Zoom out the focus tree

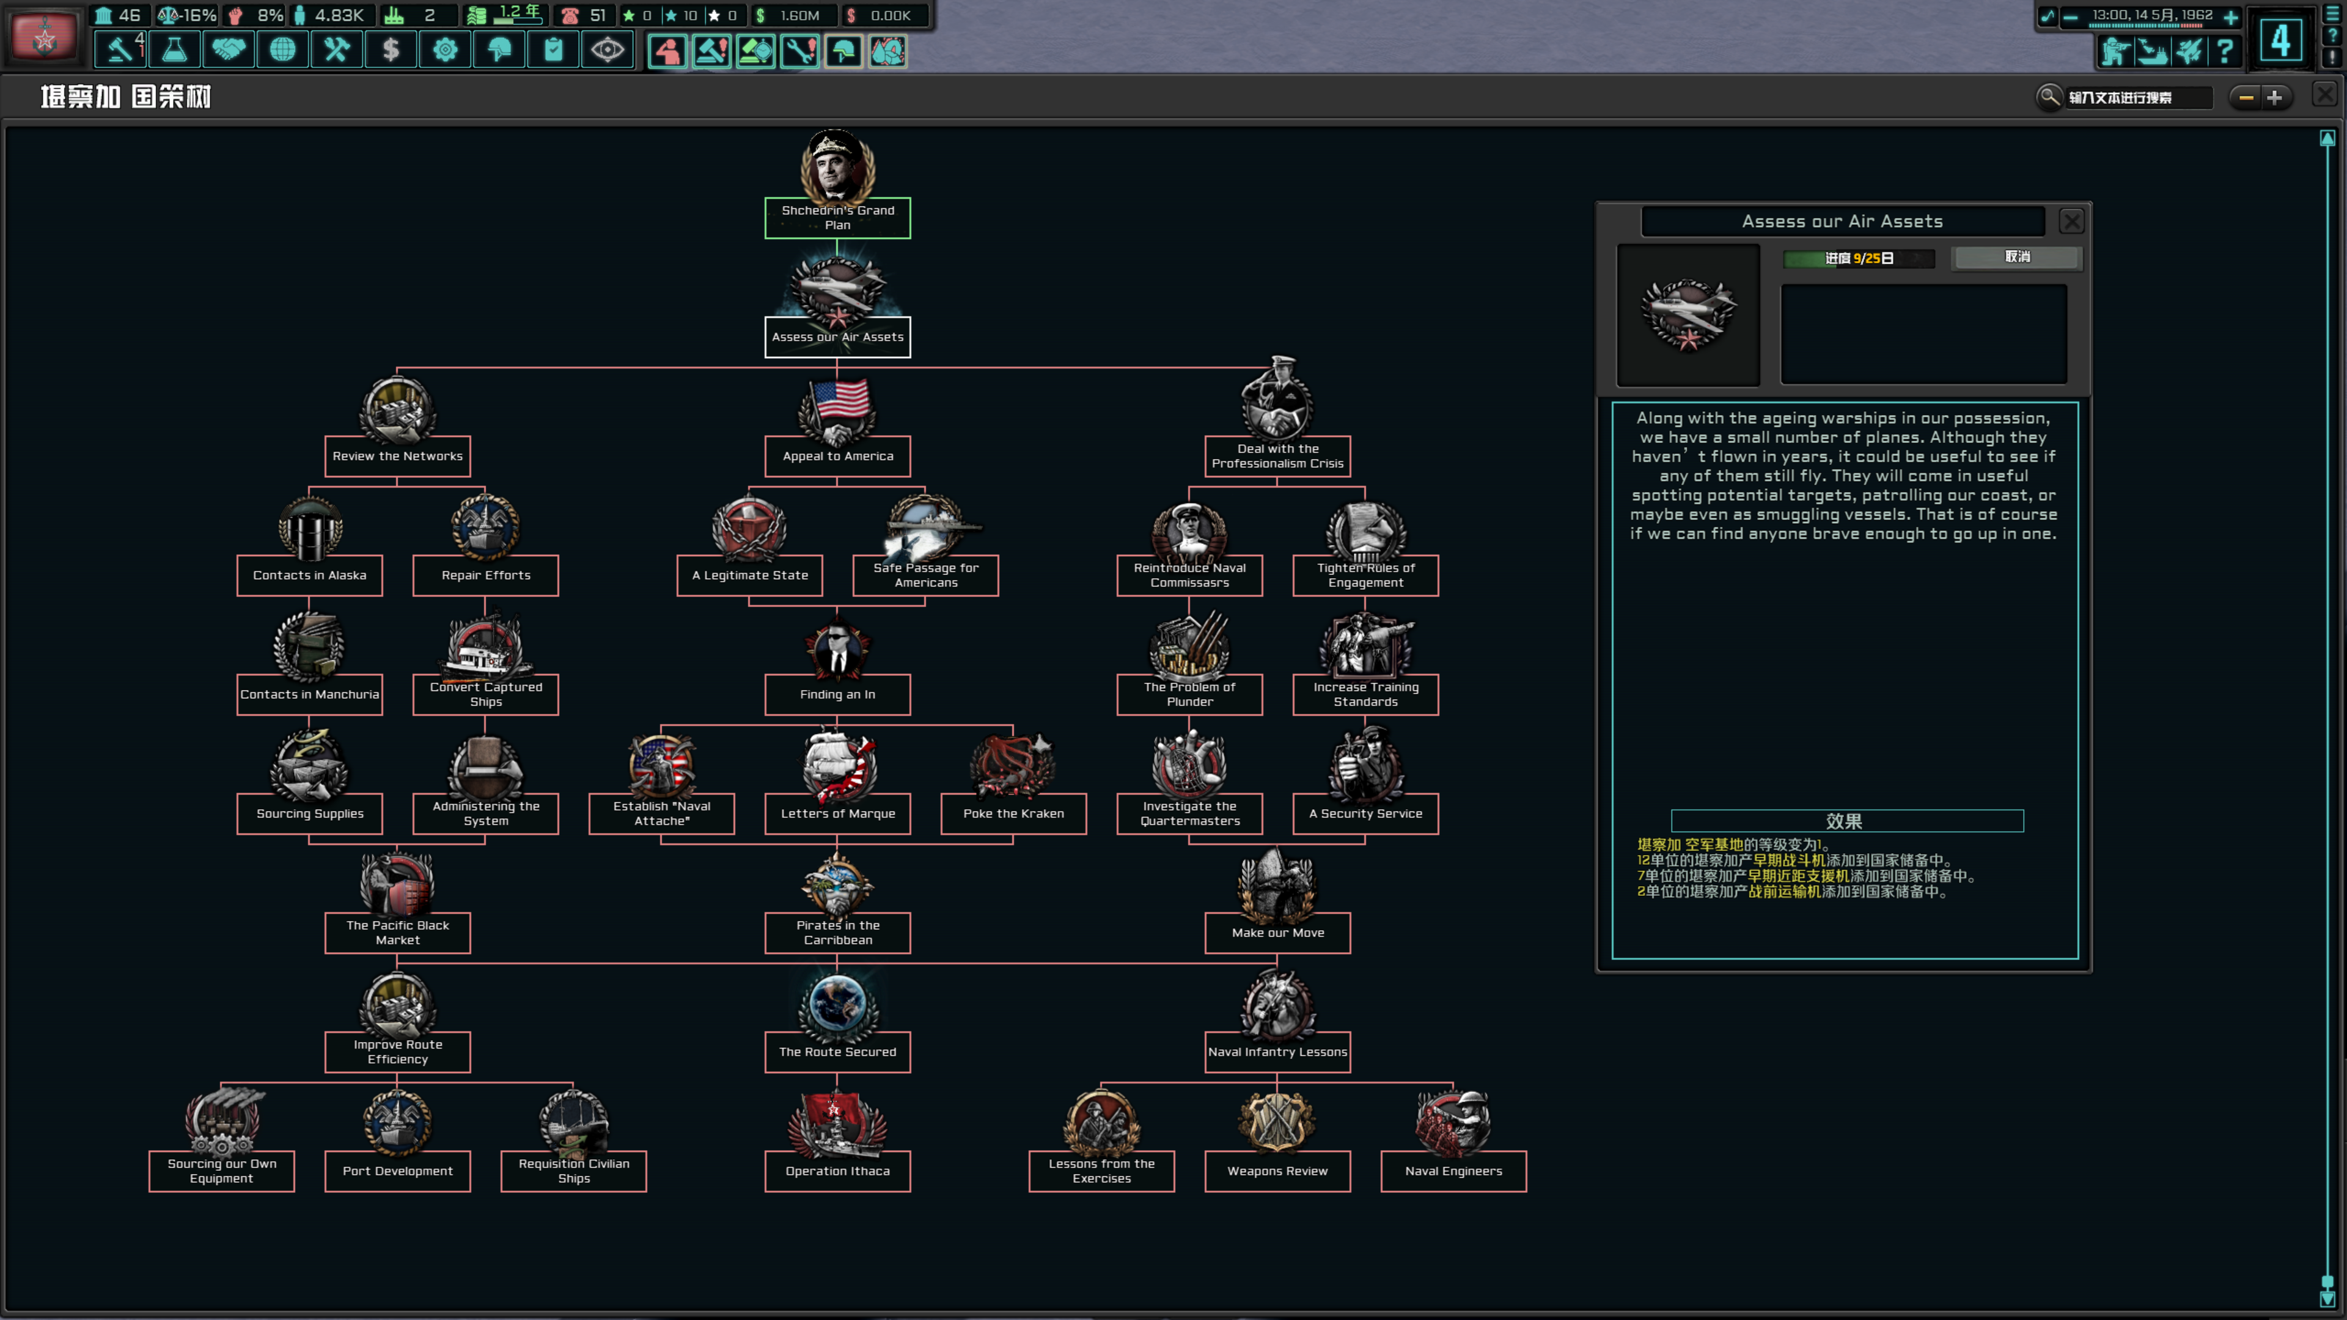(2246, 98)
